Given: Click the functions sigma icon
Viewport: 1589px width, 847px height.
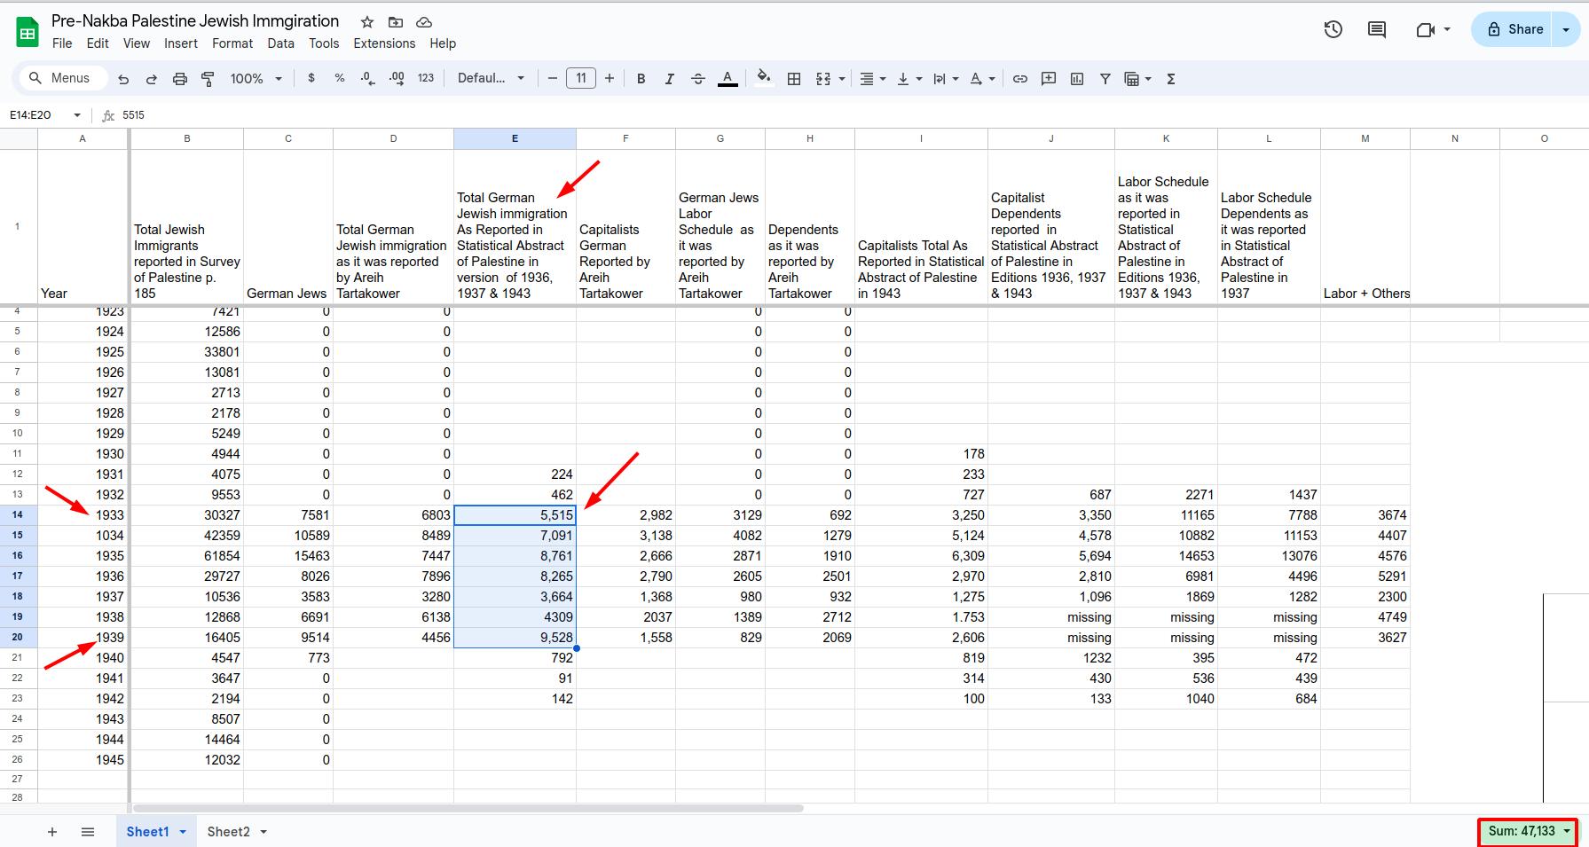Looking at the screenshot, I should point(1171,79).
